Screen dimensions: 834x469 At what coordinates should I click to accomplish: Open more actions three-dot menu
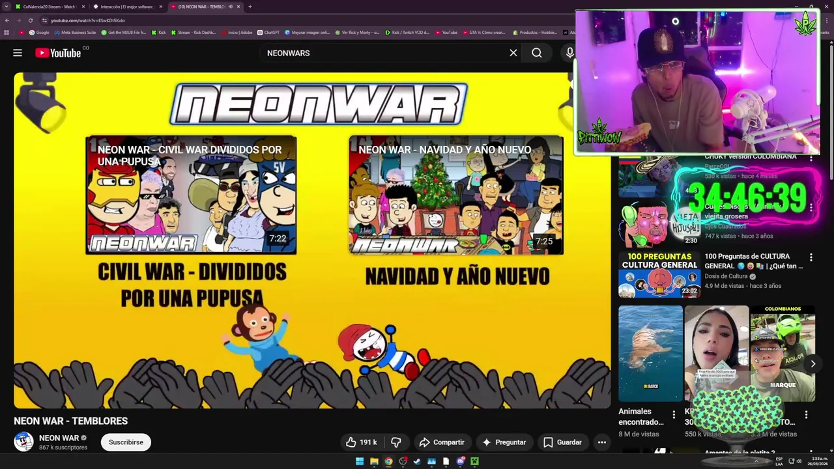pos(602,442)
